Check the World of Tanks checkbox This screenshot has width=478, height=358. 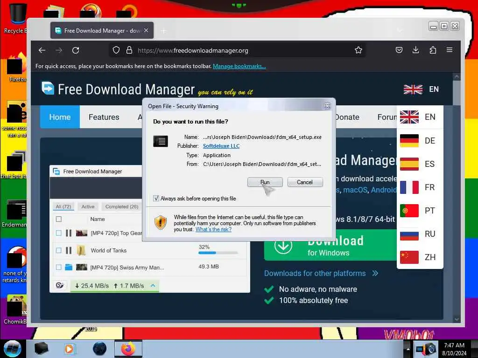[x=59, y=250]
